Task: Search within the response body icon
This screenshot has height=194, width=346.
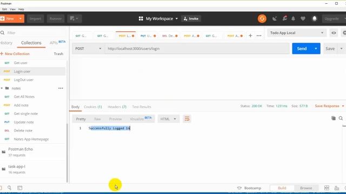Action: pos(341,118)
